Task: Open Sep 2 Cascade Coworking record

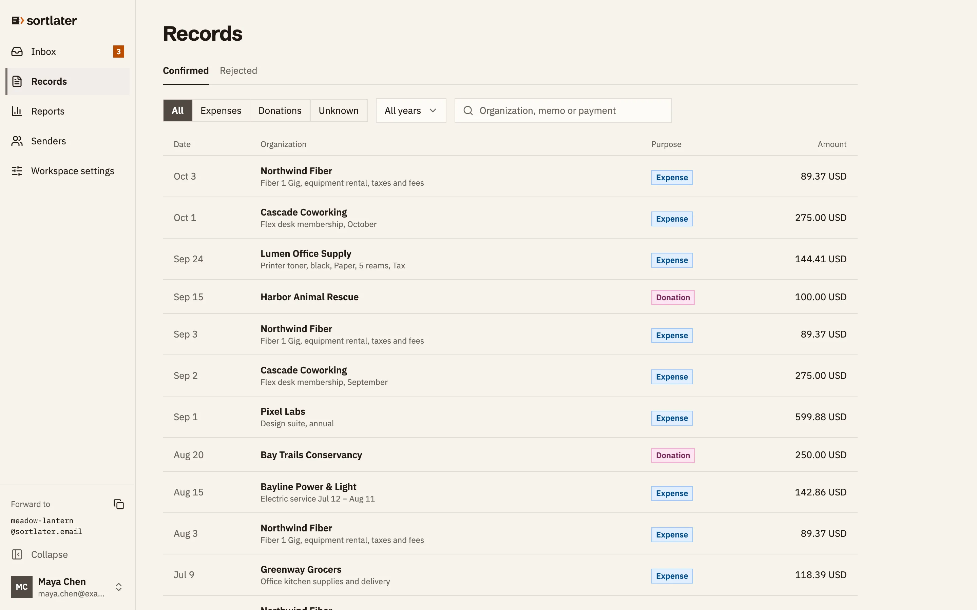Action: 510,376
